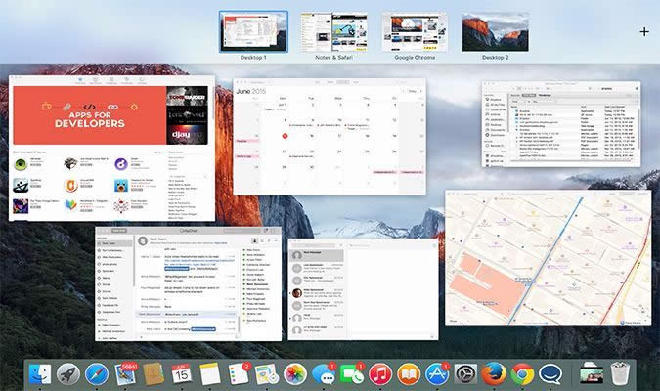660x391 pixels.
Task: Select the Desktop 1 space thumbnail
Action: [x=253, y=31]
